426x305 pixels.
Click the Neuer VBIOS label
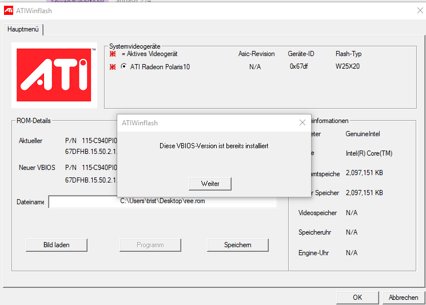coord(37,168)
